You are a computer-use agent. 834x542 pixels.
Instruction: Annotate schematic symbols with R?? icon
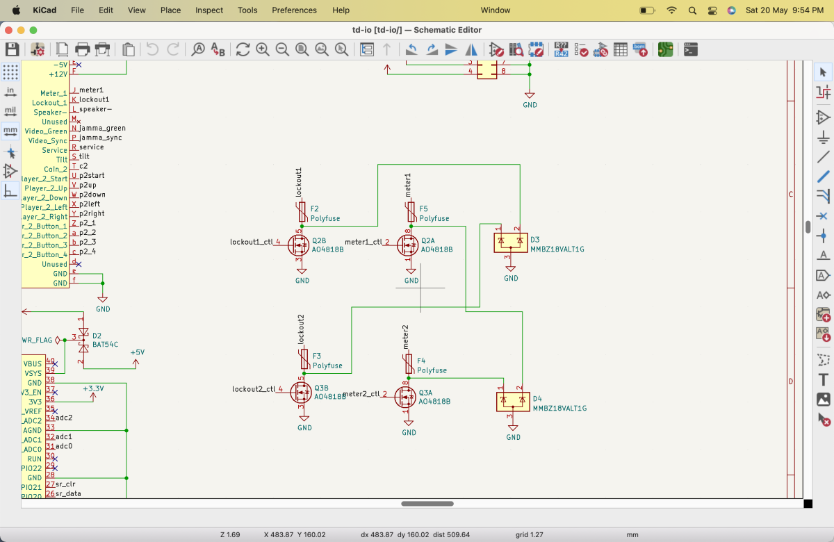(x=561, y=49)
